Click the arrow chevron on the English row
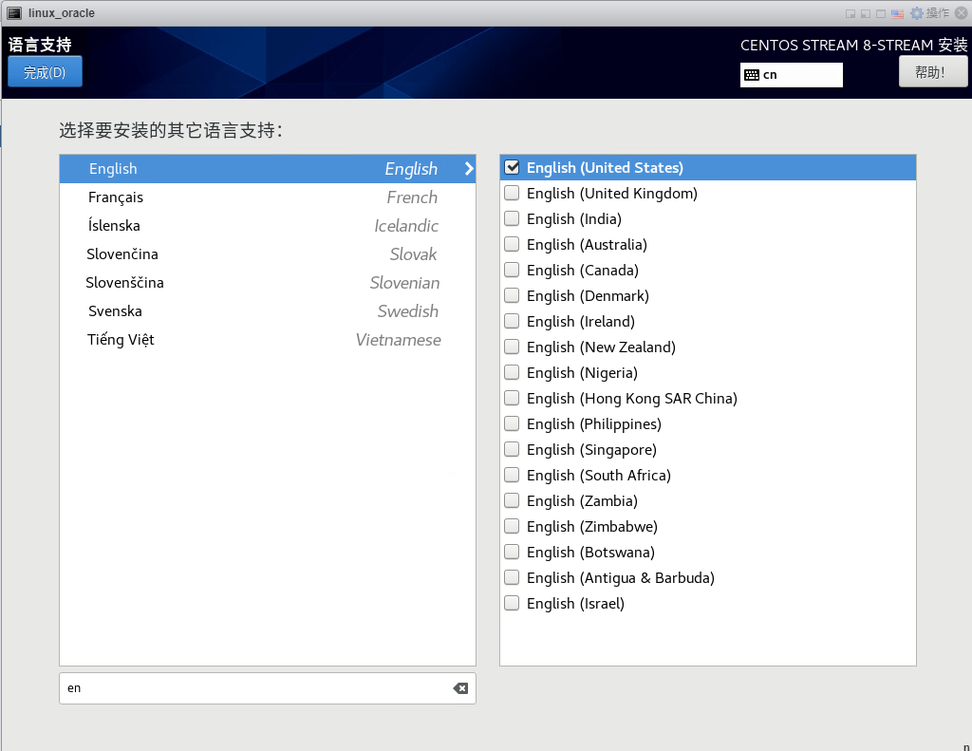The height and width of the screenshot is (751, 972). pos(468,169)
